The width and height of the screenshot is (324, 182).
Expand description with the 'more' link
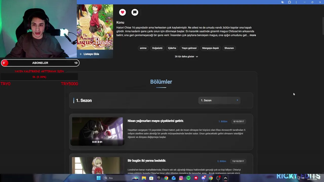pos(253,35)
